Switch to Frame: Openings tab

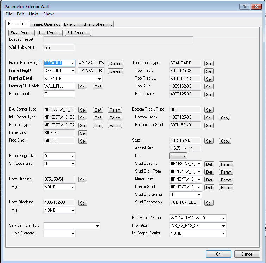coord(46,24)
